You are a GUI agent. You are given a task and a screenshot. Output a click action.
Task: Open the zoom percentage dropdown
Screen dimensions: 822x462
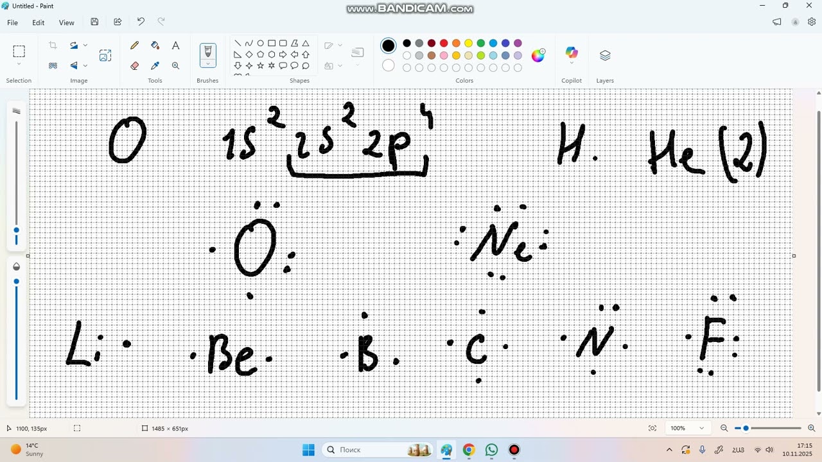(x=701, y=428)
